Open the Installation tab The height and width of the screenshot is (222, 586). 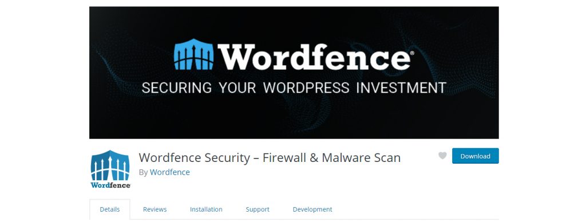[x=206, y=209]
